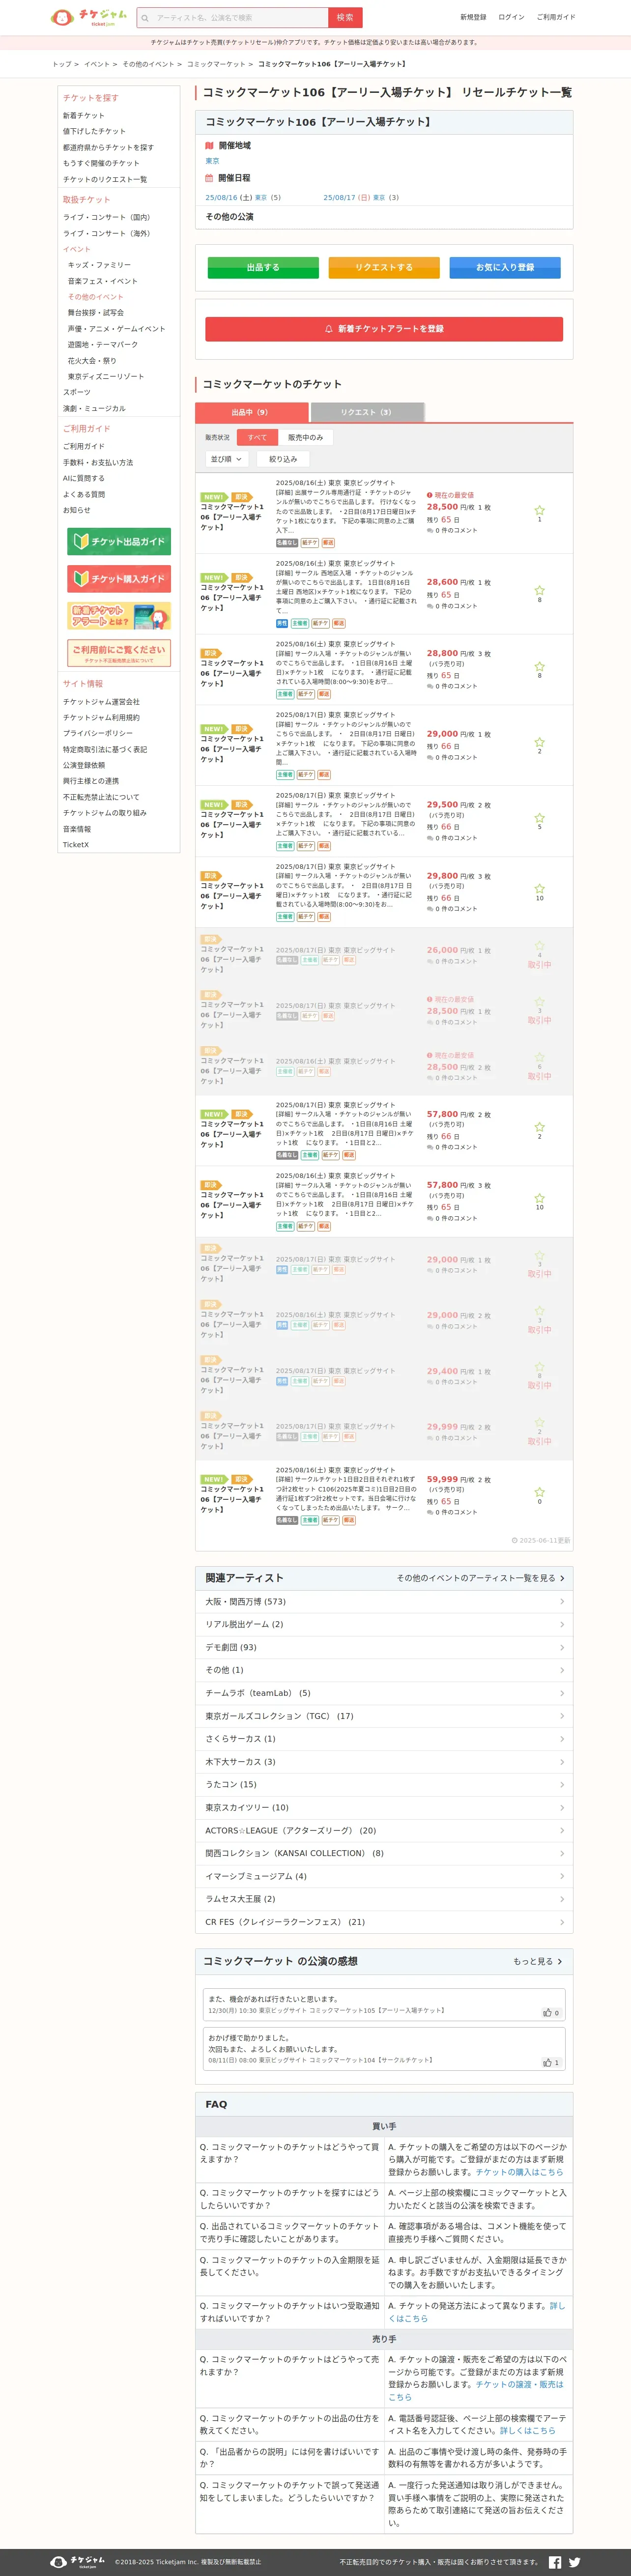Switch to the リクエスト (3) tab
This screenshot has height=2576, width=631.
368,412
